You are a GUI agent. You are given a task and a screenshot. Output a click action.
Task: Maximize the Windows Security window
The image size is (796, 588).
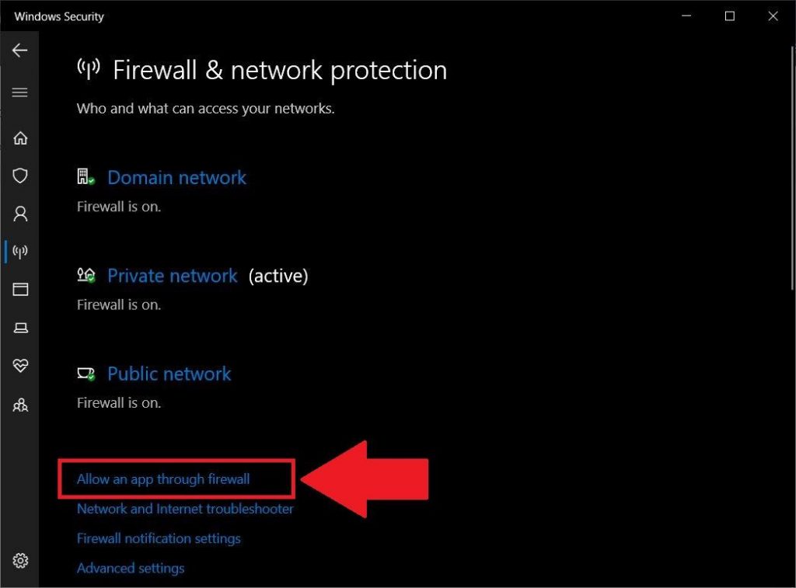(730, 16)
